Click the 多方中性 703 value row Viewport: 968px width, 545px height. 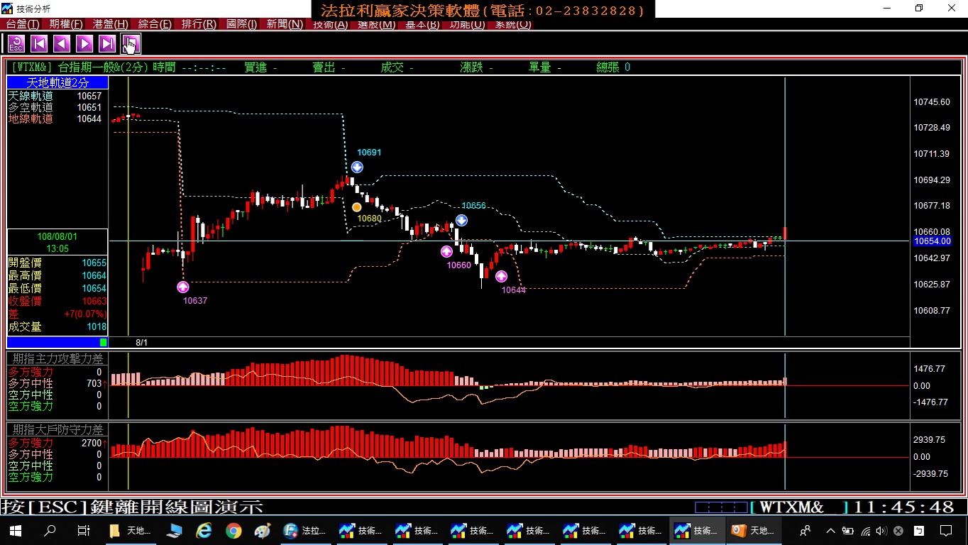(x=57, y=383)
